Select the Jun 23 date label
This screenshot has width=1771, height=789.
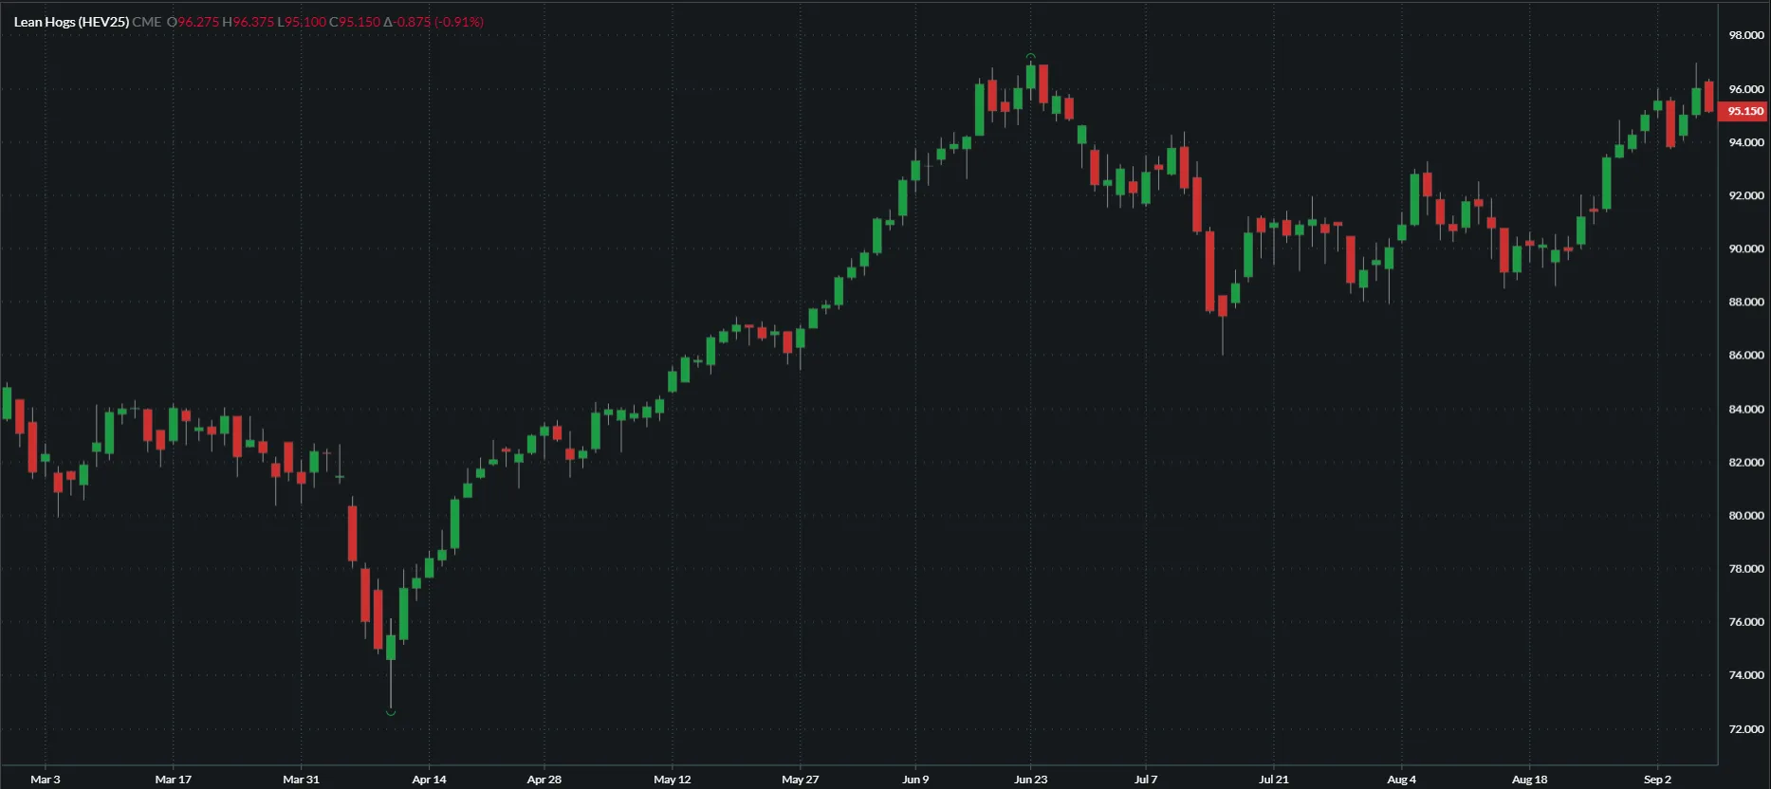[1030, 780]
